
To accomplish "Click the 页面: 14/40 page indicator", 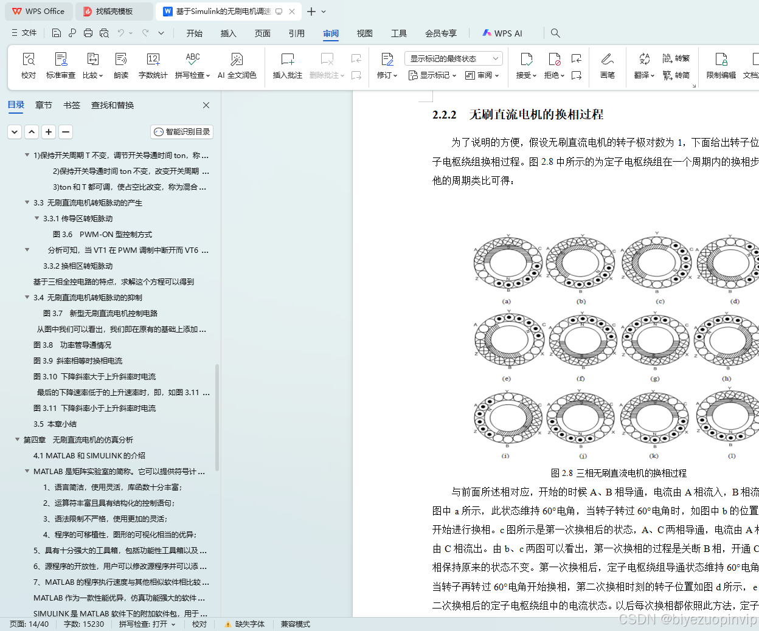I will pos(29,624).
